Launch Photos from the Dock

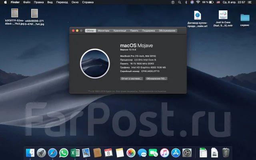click(x=131, y=153)
